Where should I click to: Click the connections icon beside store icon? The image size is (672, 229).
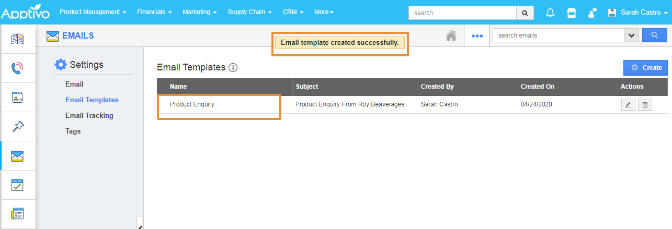click(x=593, y=13)
